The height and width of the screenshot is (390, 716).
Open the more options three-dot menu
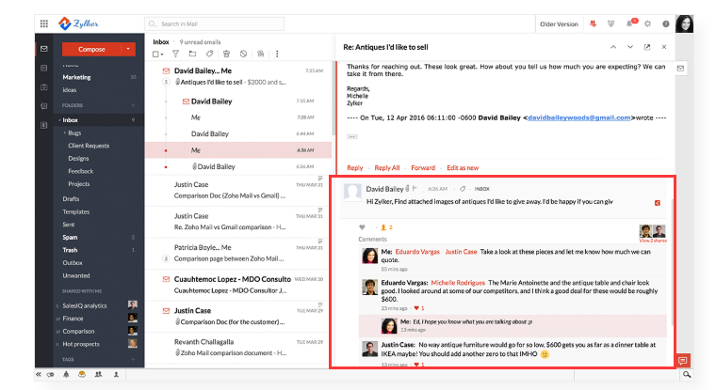(x=277, y=54)
